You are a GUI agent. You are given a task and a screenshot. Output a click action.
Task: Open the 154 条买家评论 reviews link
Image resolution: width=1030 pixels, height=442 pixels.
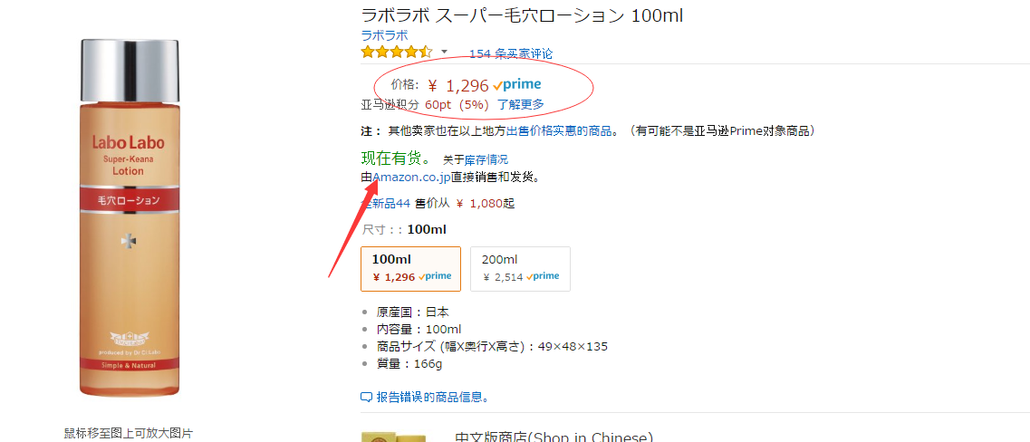pos(510,53)
